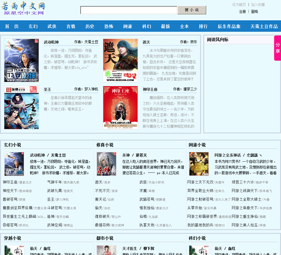Click 武动乾坤 / 天蚕土豆 heading in 玄幻小说
Viewport: 281px width, 255px height.
[x=48, y=155]
